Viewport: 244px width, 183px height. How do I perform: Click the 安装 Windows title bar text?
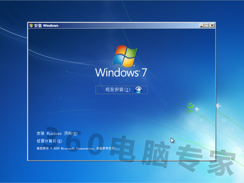(x=46, y=26)
